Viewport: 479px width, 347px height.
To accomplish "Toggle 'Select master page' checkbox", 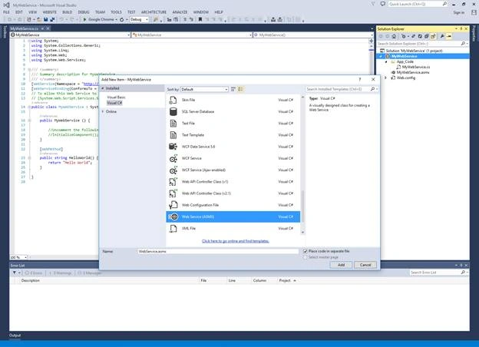I will pyautogui.click(x=306, y=257).
